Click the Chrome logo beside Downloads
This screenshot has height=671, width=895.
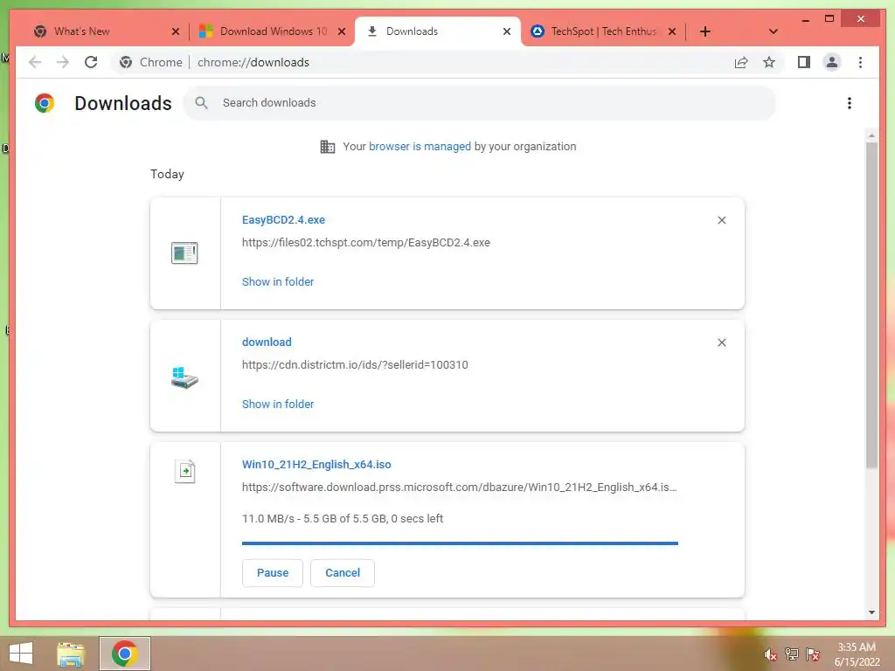(x=45, y=103)
